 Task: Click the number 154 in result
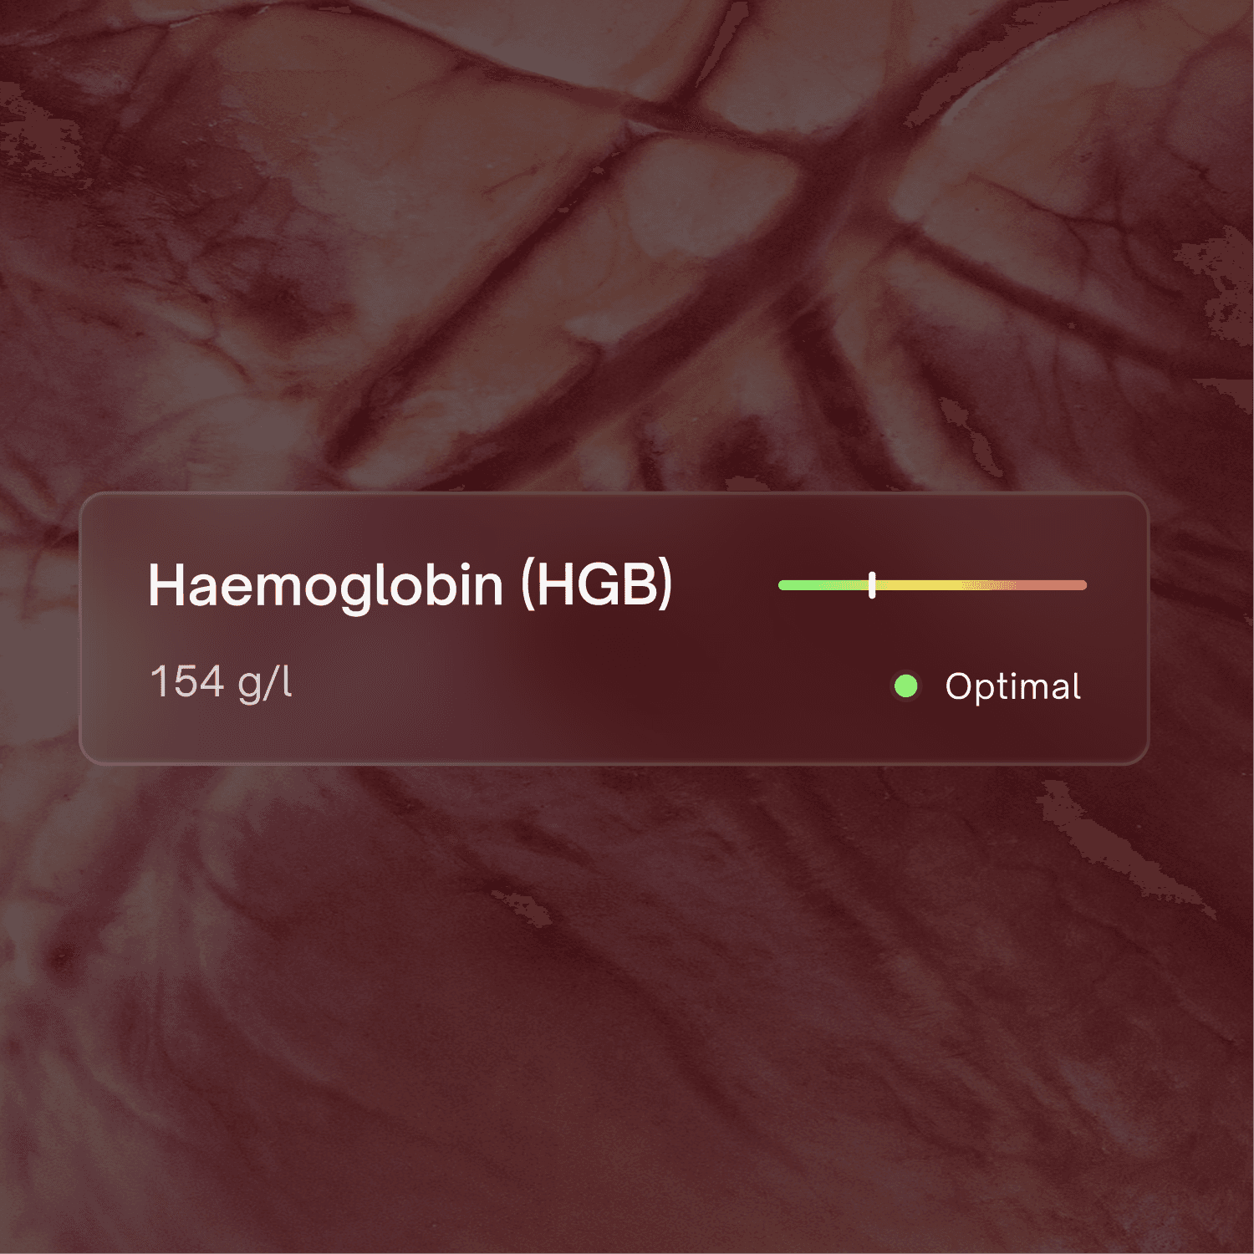coord(187,681)
